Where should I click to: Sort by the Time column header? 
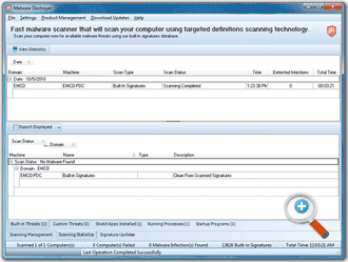click(x=257, y=72)
